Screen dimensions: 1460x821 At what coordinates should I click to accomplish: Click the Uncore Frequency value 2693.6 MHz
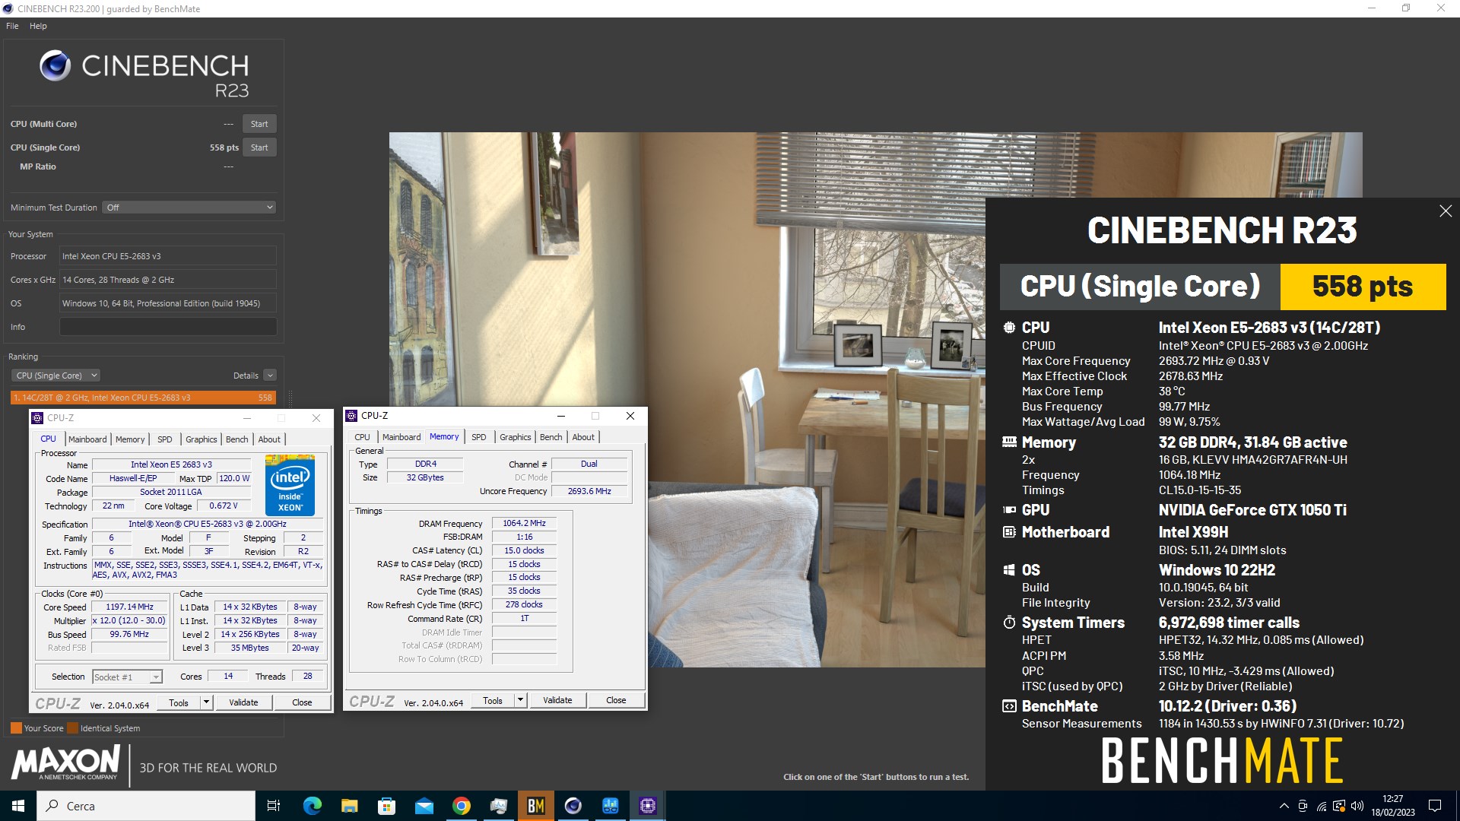coord(589,491)
